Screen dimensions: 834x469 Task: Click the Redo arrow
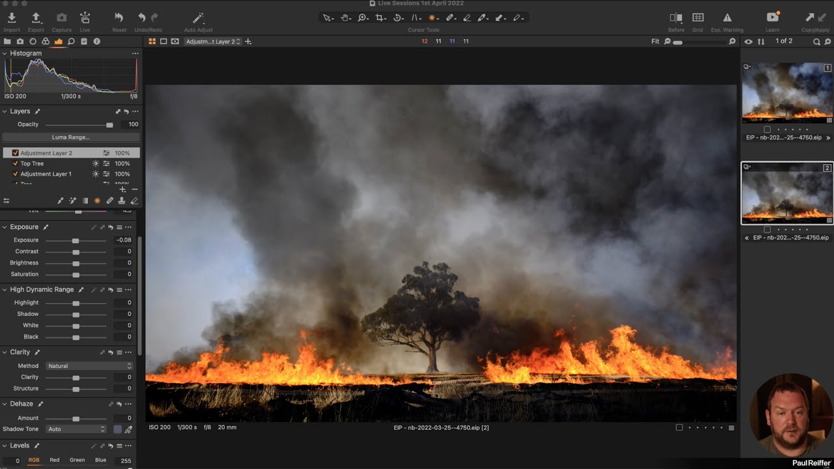pos(154,18)
